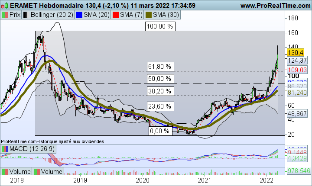Click the 38,20 % Fibonacci label
Screen dimensions: 312x186
coord(160,91)
